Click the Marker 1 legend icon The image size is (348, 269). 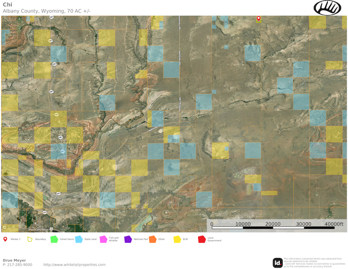[5, 239]
